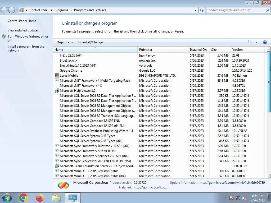
Task: Open Turn Windows features on or off
Action: pos(28,38)
